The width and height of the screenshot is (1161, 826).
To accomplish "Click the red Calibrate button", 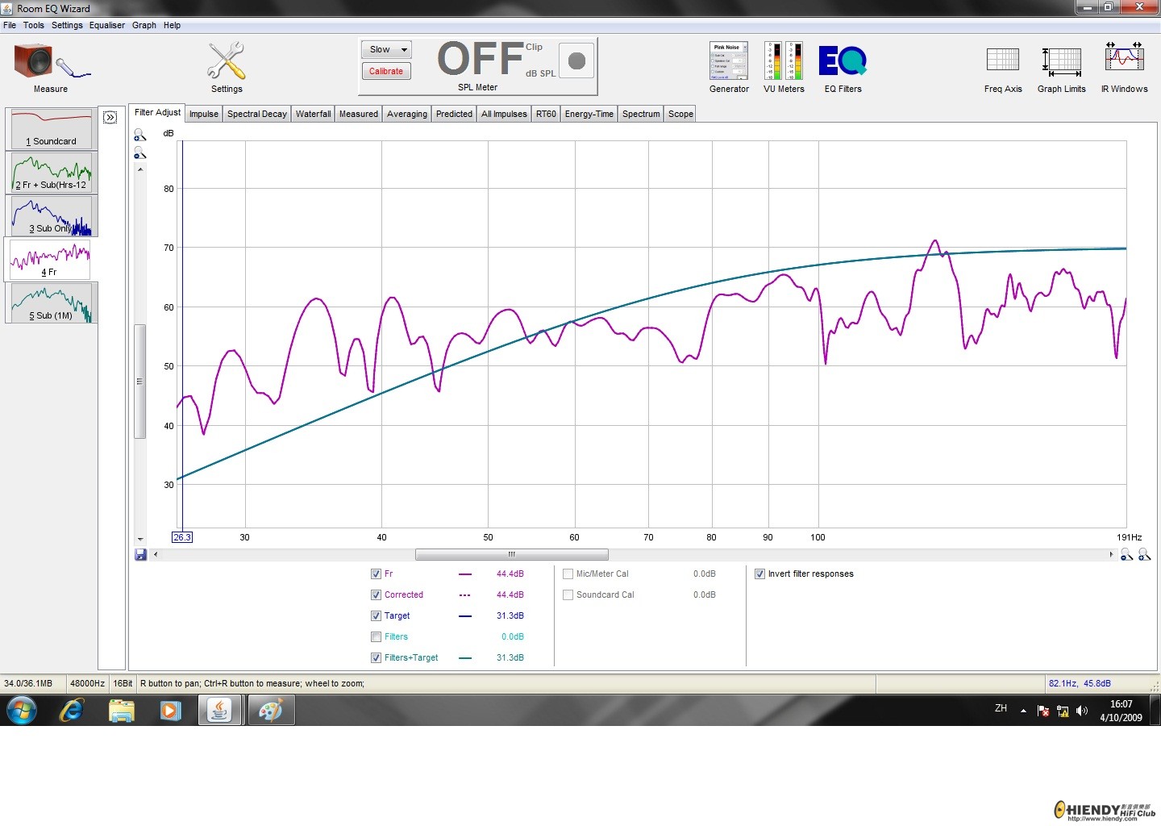I will [x=386, y=72].
